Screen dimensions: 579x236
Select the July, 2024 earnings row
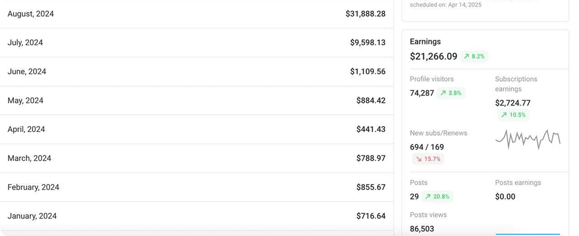point(196,43)
